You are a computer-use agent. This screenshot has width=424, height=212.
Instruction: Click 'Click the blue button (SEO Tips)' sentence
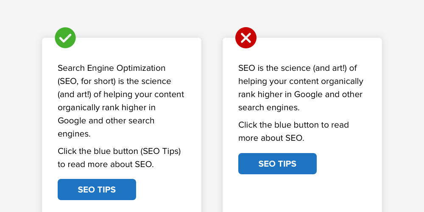tap(119, 151)
